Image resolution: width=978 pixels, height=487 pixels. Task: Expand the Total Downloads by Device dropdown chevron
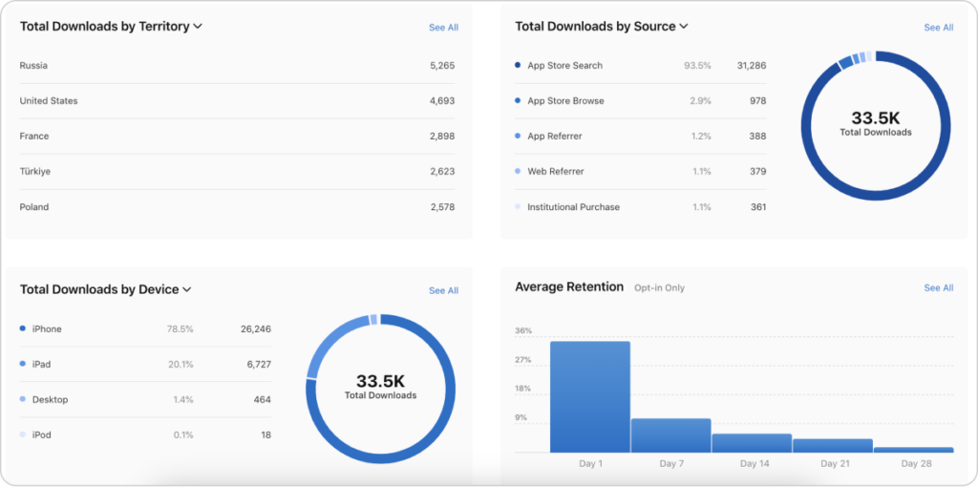[186, 290]
